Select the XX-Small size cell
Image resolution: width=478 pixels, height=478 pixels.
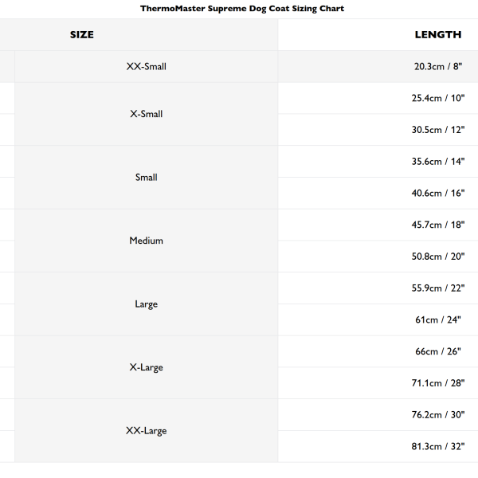click(x=147, y=67)
